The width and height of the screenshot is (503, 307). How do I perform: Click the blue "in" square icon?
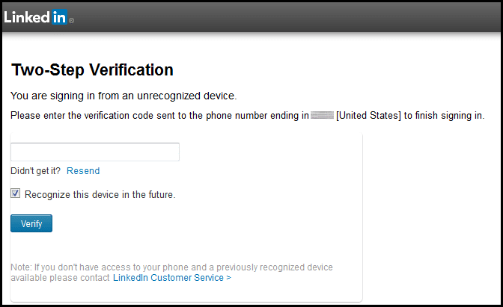coord(59,17)
